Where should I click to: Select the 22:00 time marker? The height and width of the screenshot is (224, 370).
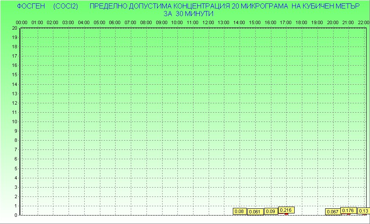tap(363, 22)
